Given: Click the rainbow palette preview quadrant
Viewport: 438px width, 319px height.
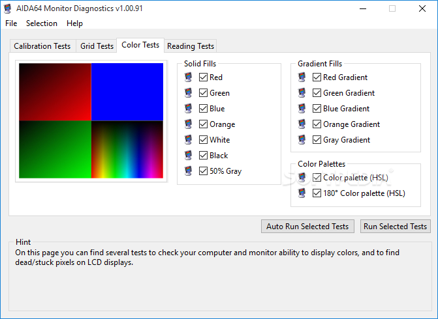Looking at the screenshot, I should (x=127, y=149).
